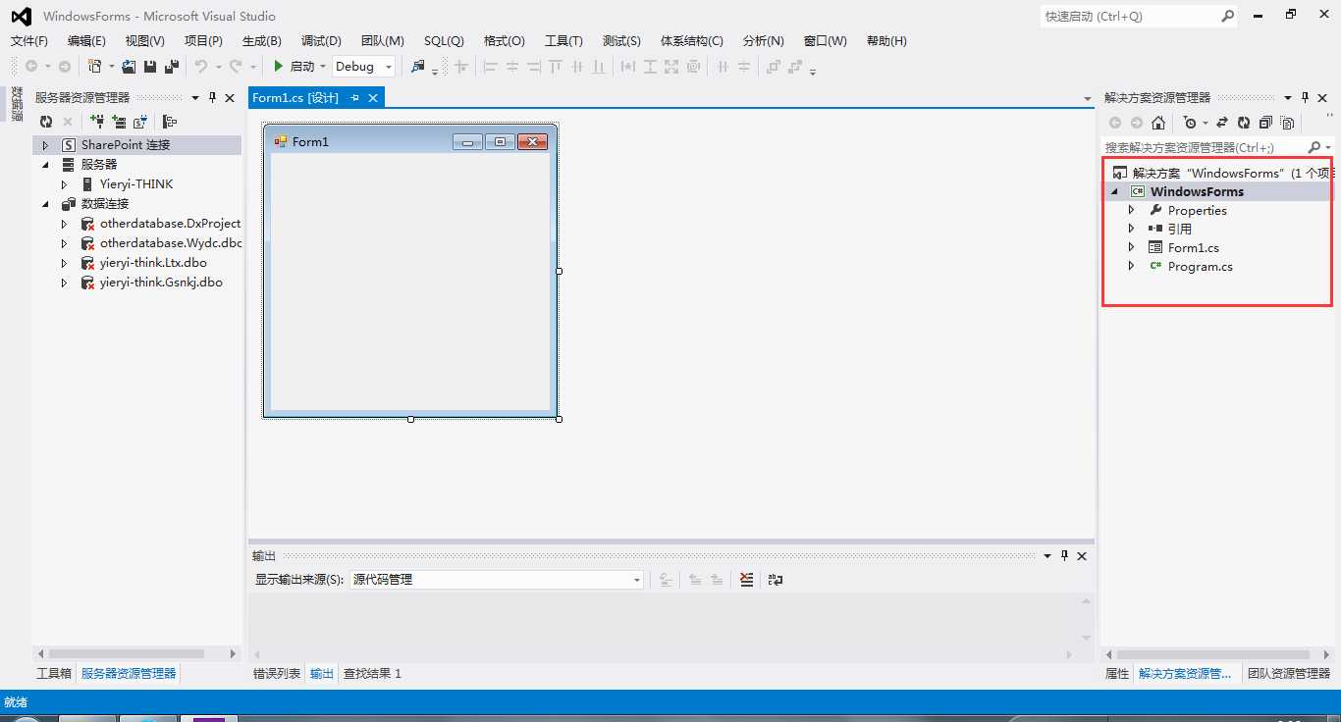Click the Pending Changes Filter clock icon
Screen dimensions: 1341x722
coord(1190,123)
